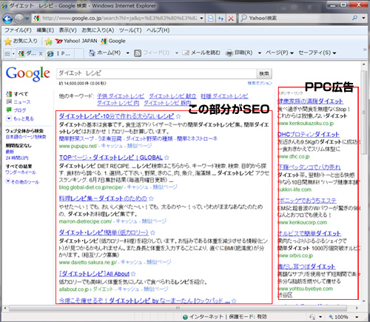The width and height of the screenshot is (370, 322).
Task: Stop loading with the red X icon
Action: point(231,19)
